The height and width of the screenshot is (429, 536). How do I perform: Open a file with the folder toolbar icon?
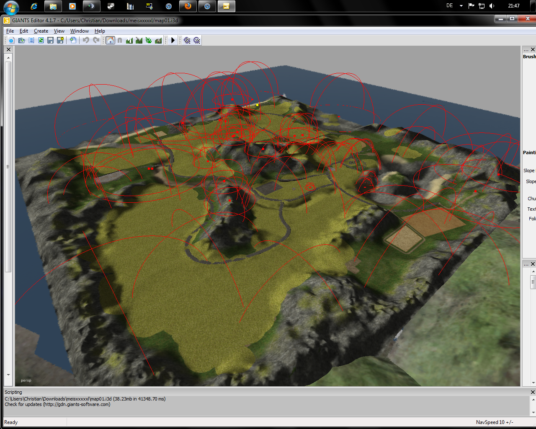click(21, 40)
